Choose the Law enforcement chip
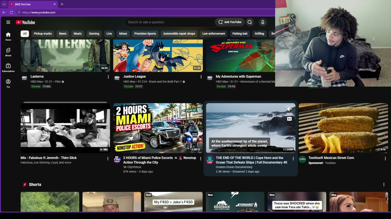 point(214,33)
